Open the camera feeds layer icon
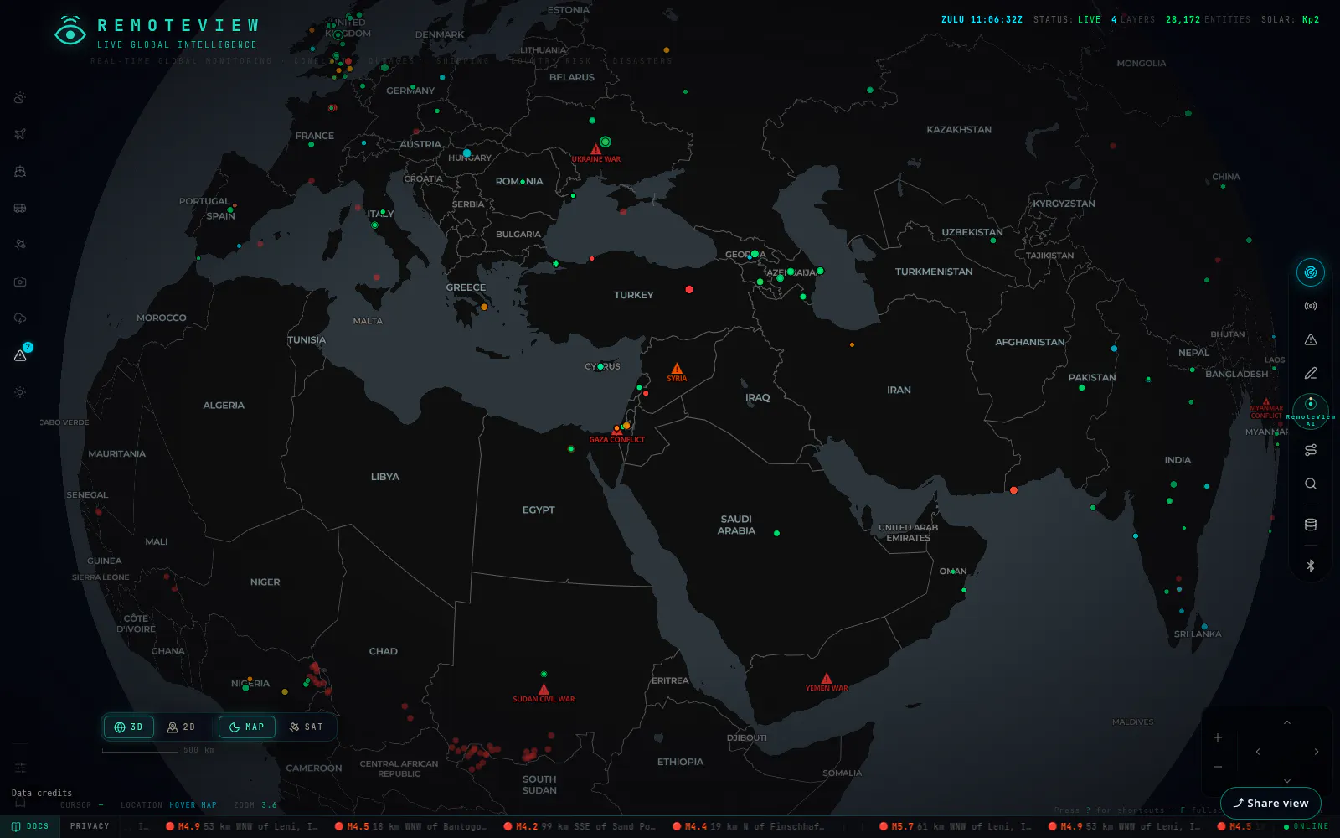The width and height of the screenshot is (1340, 838). tap(20, 282)
